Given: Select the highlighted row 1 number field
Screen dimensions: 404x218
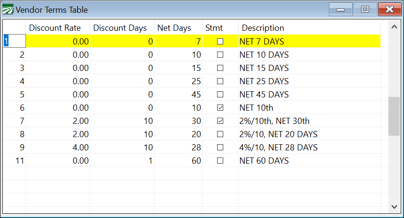Looking at the screenshot, I should 15,41.
